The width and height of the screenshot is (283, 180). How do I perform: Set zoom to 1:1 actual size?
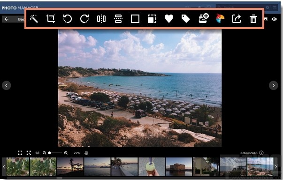pos(37,153)
